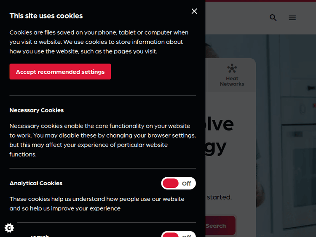Click the Necessary cookies description paragraph
The image size is (316, 237).
102,140
